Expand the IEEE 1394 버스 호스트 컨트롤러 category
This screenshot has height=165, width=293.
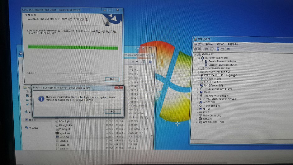coord(198,75)
